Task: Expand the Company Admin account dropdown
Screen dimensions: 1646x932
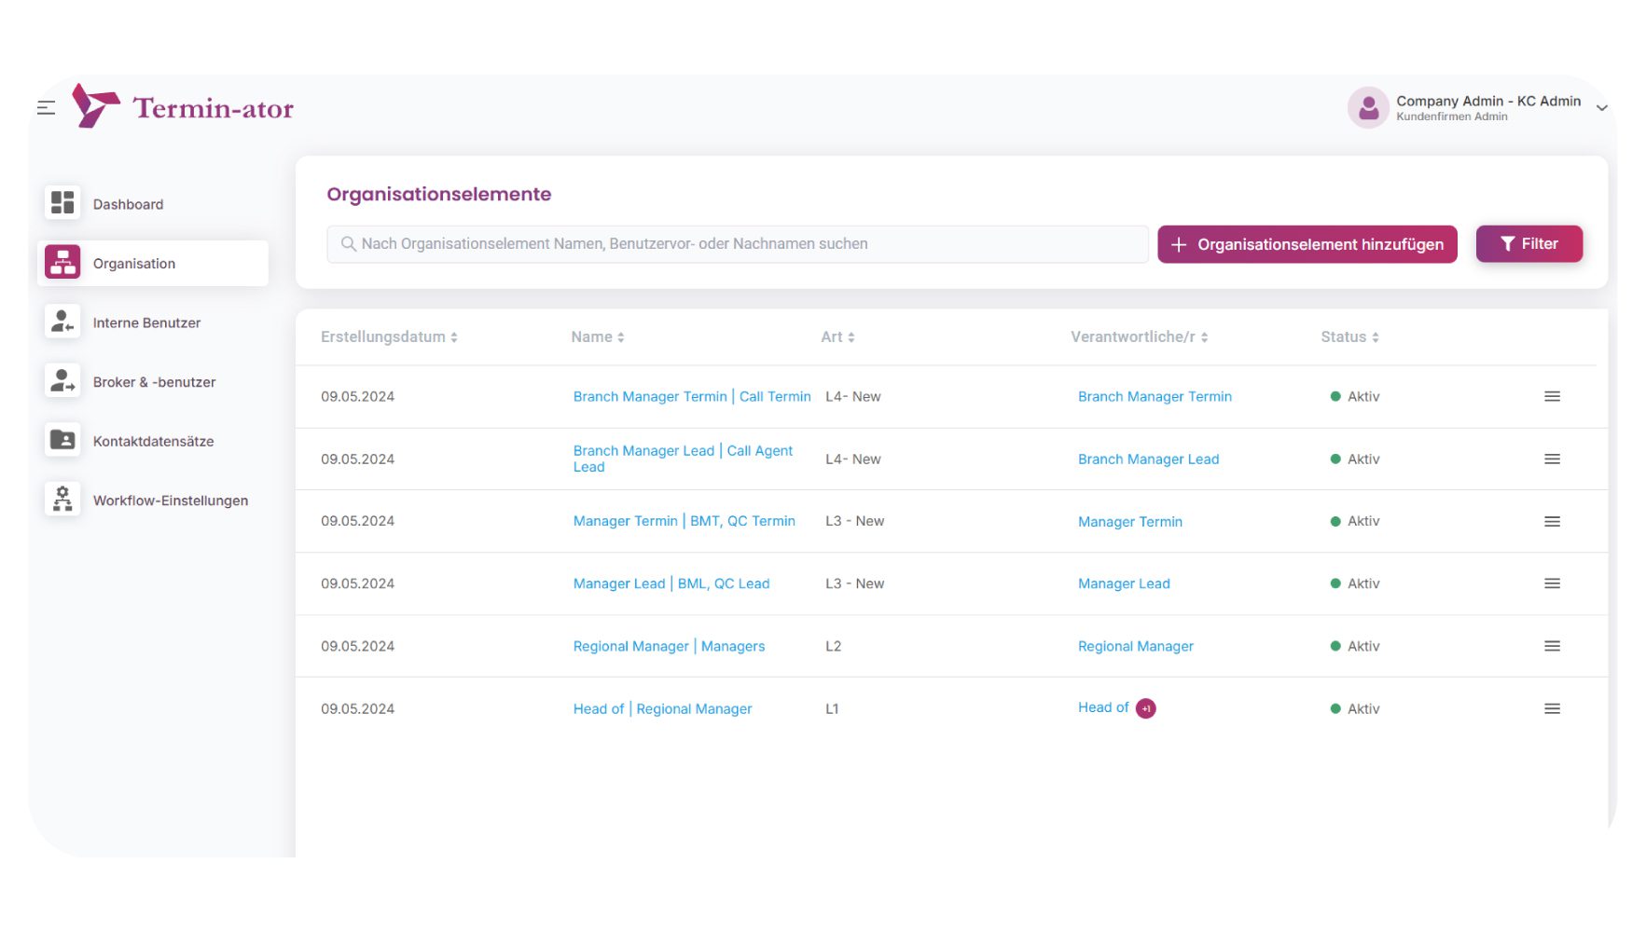Action: tap(1601, 108)
